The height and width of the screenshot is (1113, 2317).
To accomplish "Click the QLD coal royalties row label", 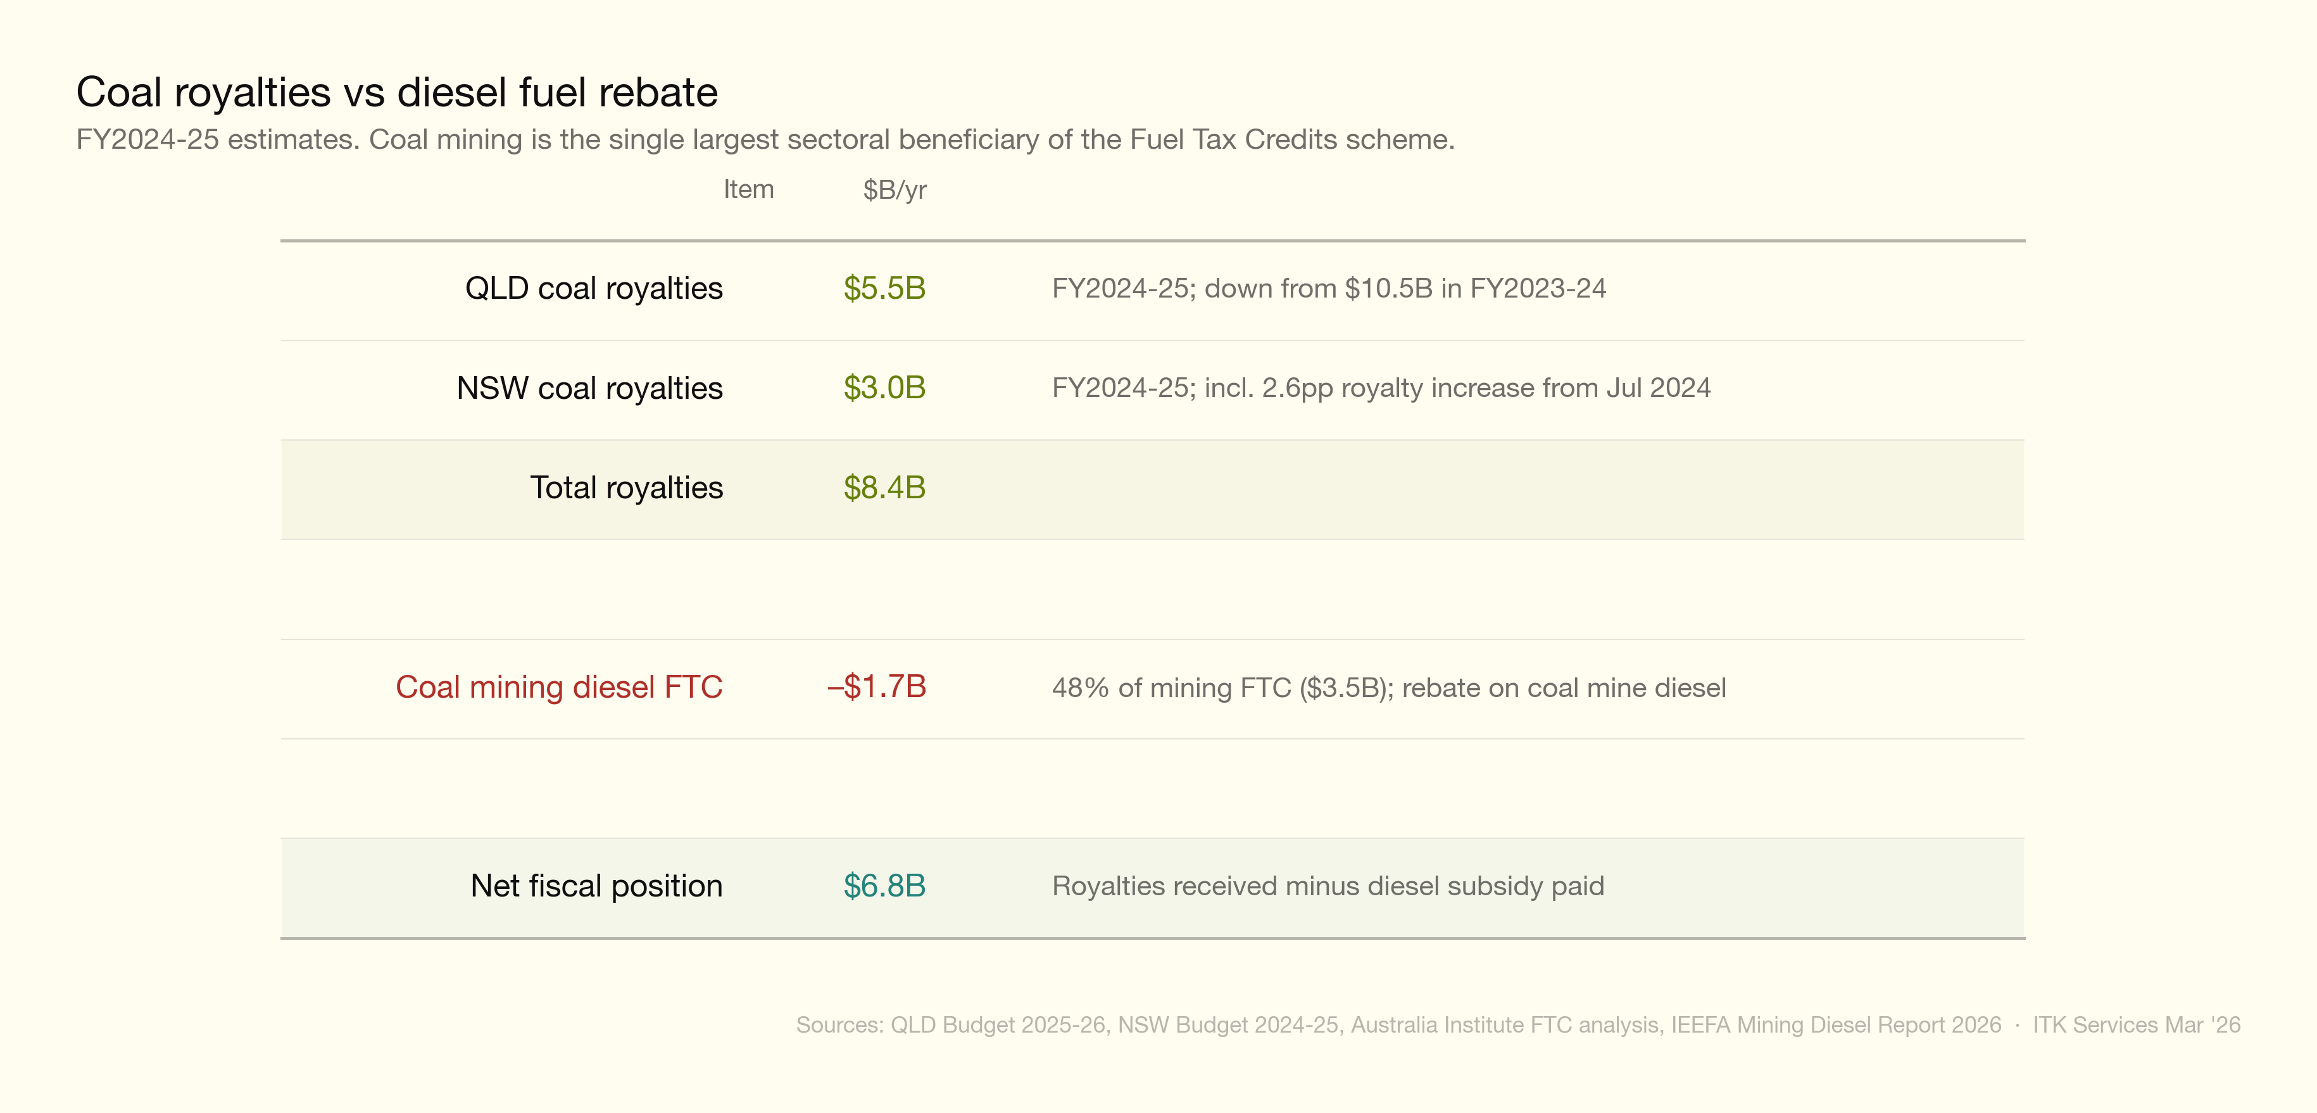I will click(594, 289).
